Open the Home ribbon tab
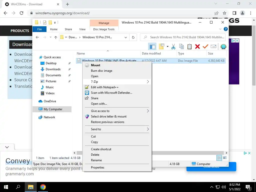The image size is (256, 192). pyautogui.click(x=54, y=29)
